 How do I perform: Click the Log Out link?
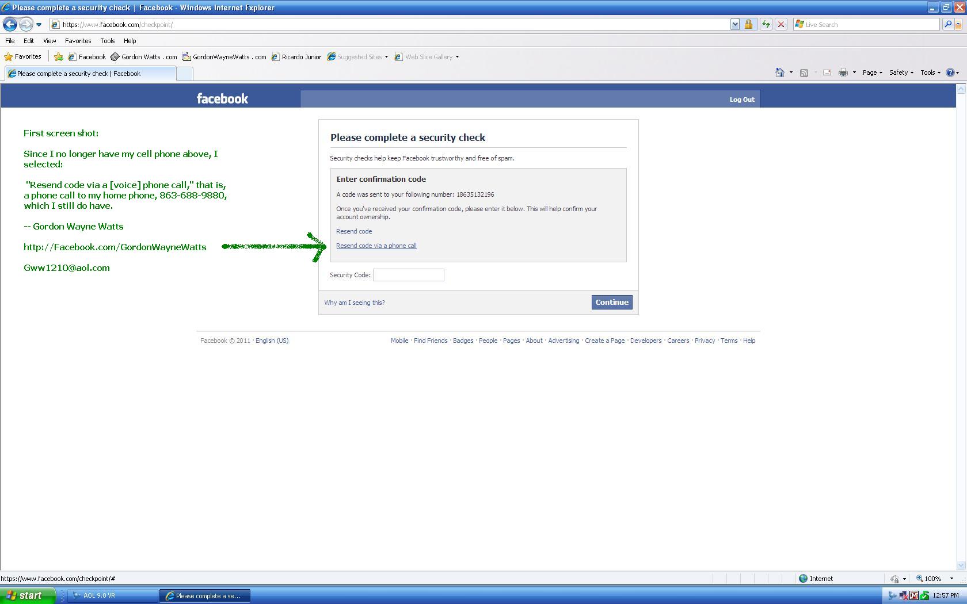[741, 100]
